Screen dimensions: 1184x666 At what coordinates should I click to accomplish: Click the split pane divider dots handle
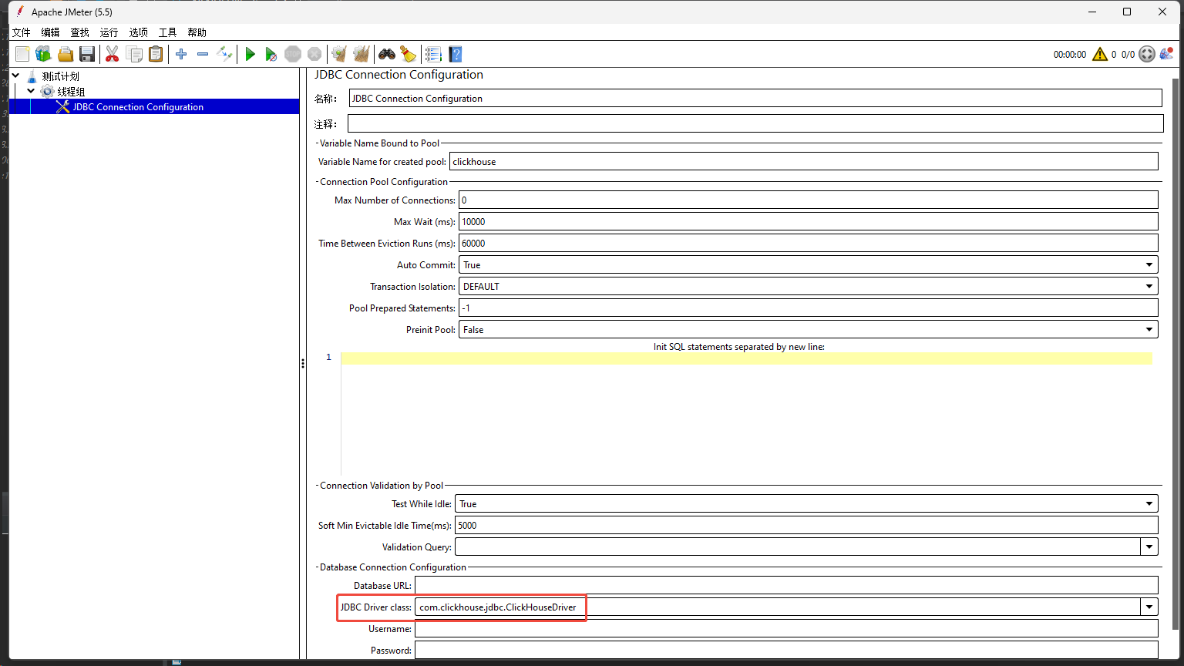(303, 364)
